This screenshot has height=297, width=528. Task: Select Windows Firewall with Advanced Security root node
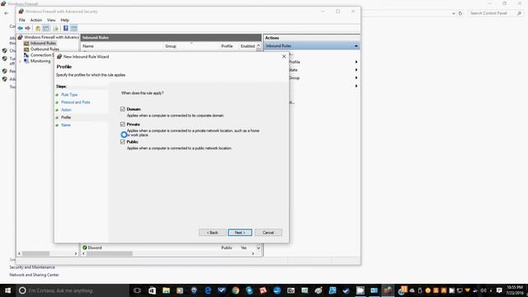pyautogui.click(x=51, y=37)
